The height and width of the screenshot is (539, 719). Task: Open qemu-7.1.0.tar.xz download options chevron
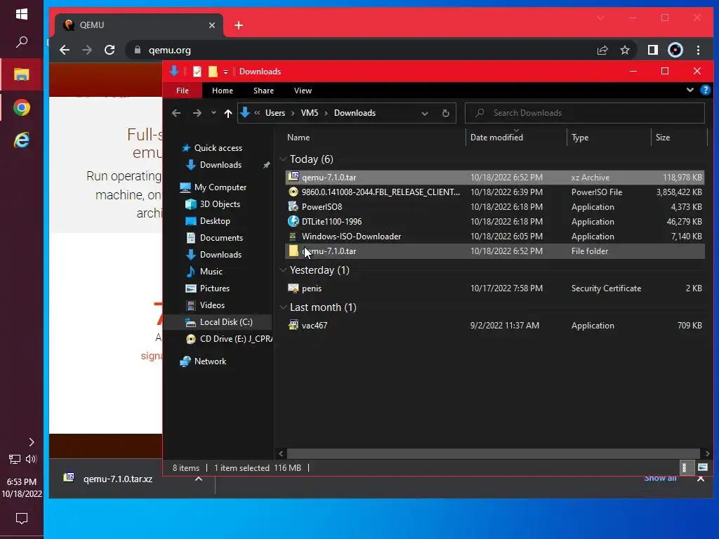199,479
